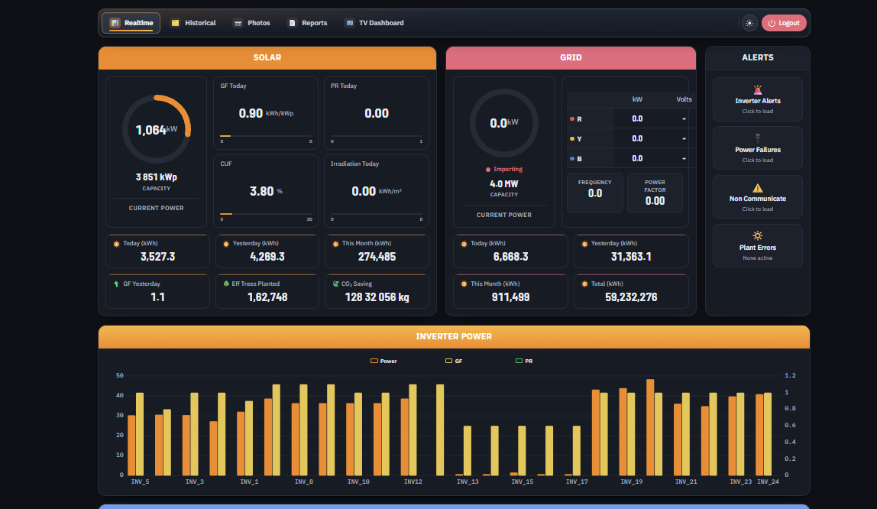Screen dimensions: 877x509
Task: Click the Historical tab folder icon
Action: point(175,23)
